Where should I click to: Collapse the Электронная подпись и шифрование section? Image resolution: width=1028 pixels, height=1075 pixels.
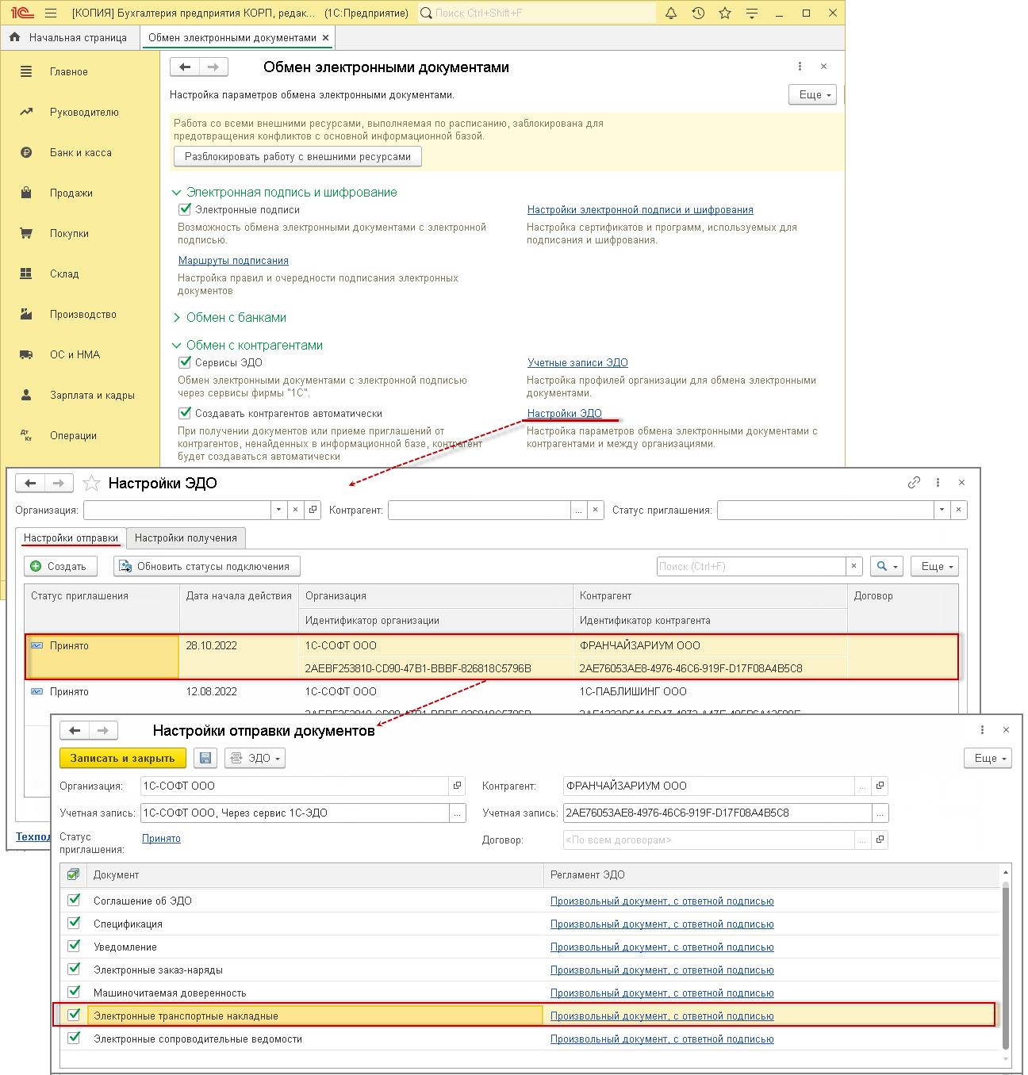coord(176,193)
